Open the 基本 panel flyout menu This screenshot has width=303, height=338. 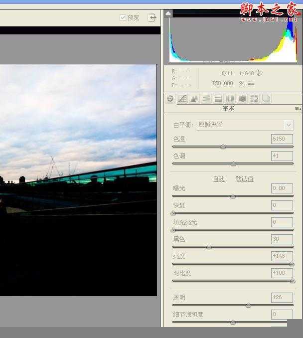click(298, 108)
